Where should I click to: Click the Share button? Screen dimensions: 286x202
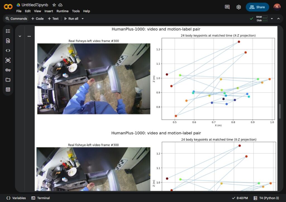(257, 7)
